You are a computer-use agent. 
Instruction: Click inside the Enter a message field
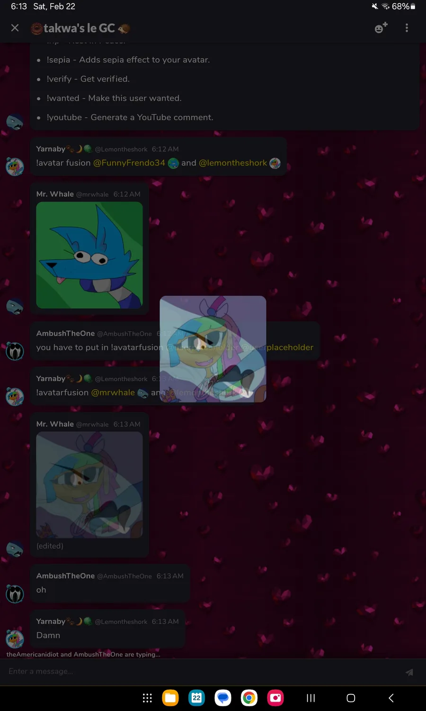click(204, 672)
